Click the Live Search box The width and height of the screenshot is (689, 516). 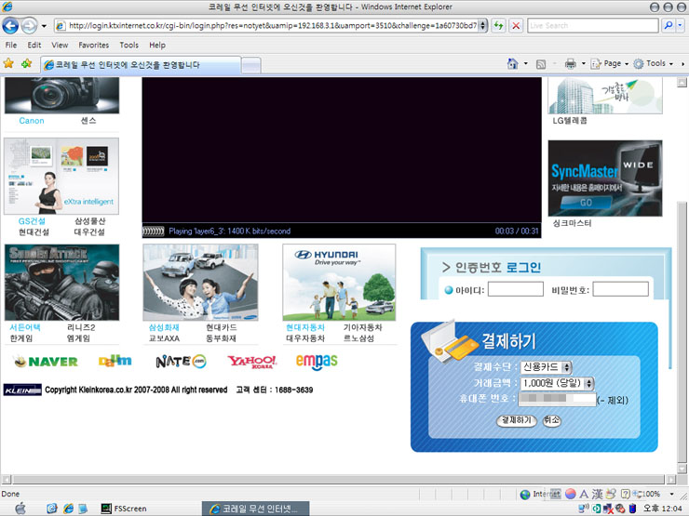(x=593, y=25)
